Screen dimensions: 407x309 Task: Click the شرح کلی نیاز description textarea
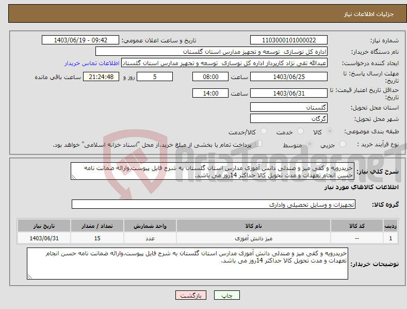pyautogui.click(x=213, y=172)
